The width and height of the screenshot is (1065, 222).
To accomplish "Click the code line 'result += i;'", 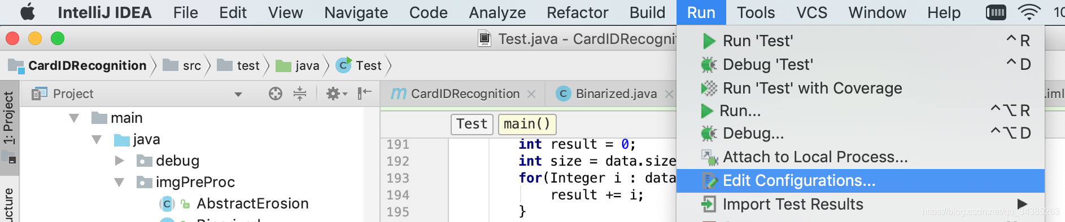I will point(597,195).
